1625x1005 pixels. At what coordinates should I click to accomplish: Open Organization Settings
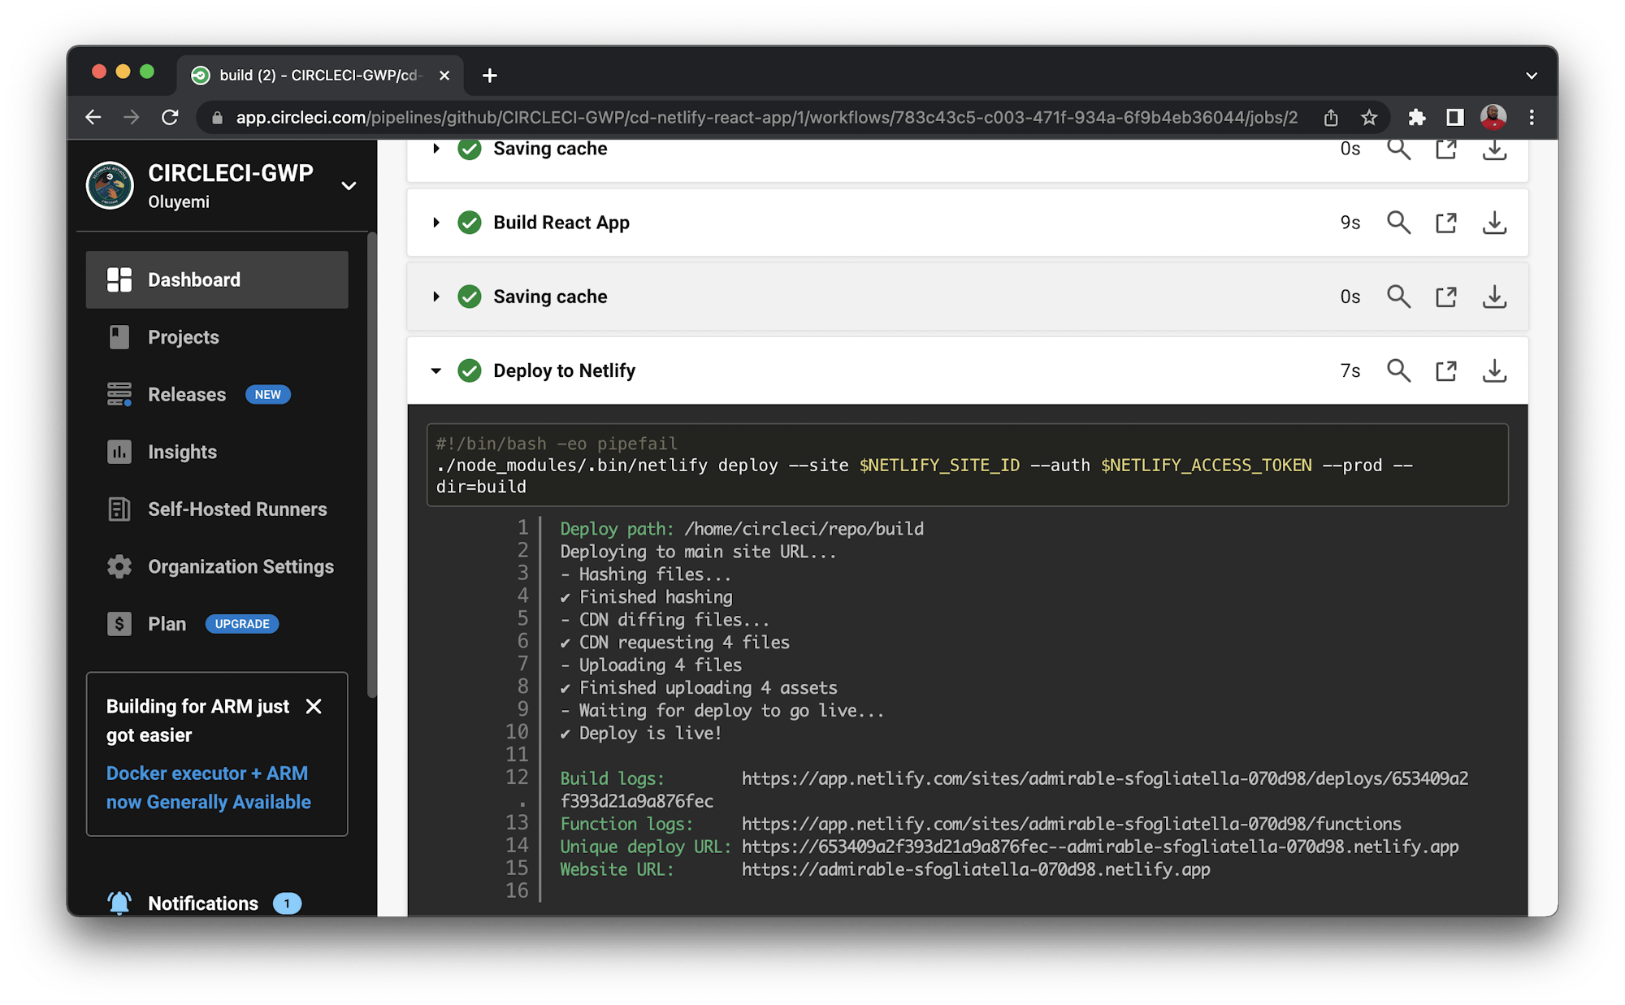240,566
